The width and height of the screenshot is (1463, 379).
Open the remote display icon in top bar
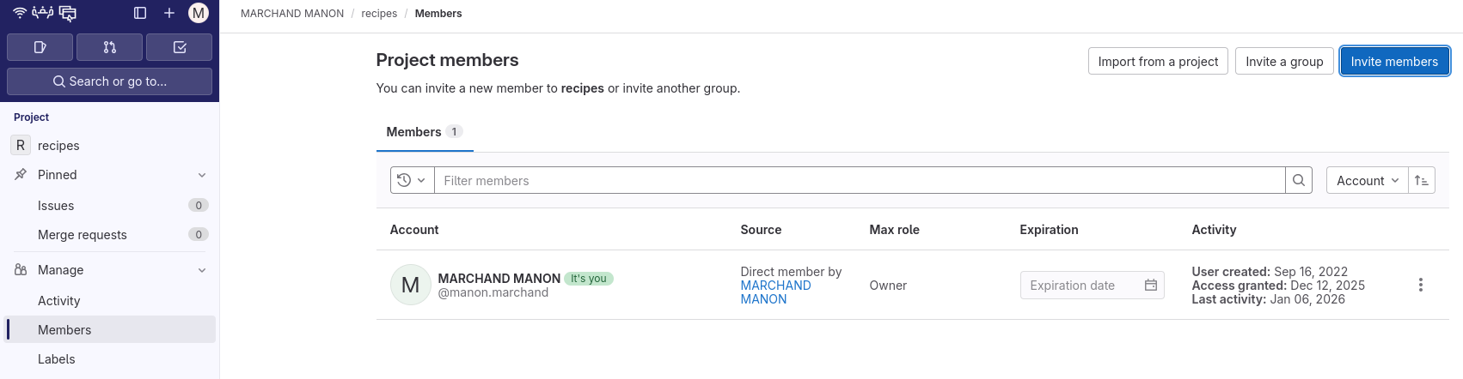coord(68,13)
